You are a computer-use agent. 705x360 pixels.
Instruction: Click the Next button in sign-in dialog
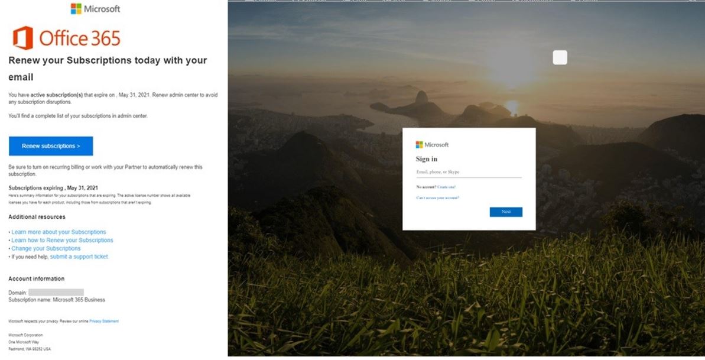(x=506, y=212)
